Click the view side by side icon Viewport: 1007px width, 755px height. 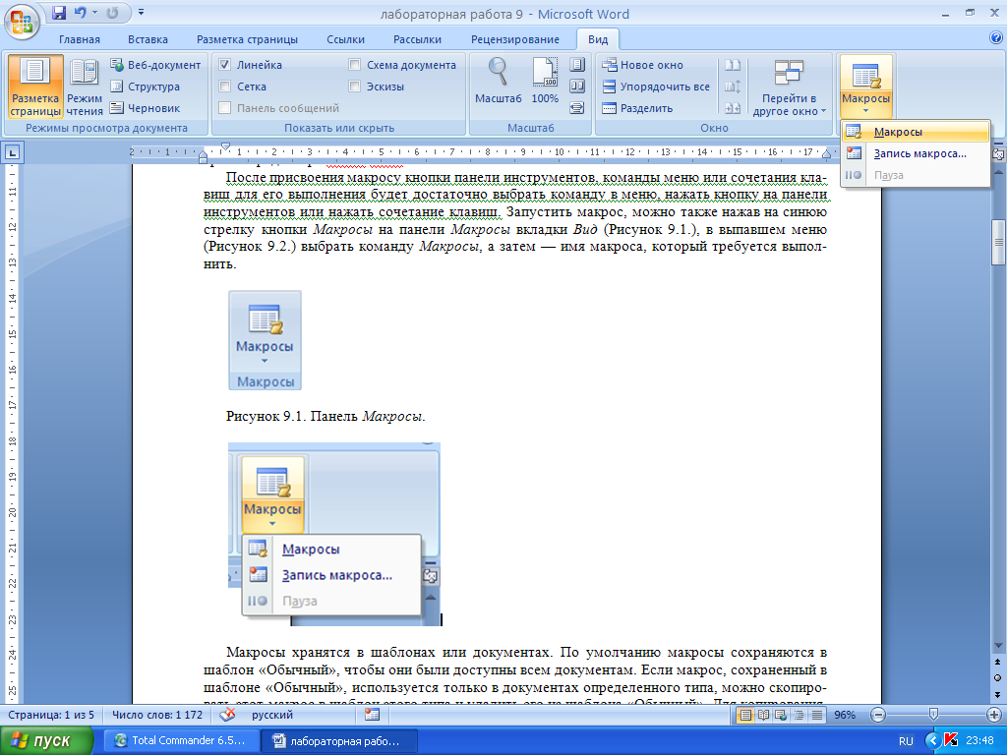[x=733, y=65]
